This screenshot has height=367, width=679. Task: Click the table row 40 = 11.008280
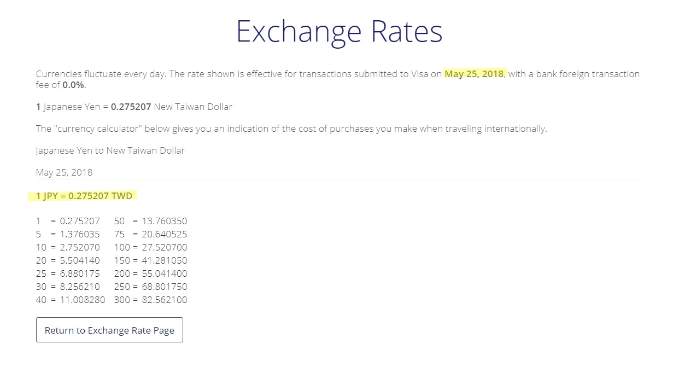click(x=71, y=300)
